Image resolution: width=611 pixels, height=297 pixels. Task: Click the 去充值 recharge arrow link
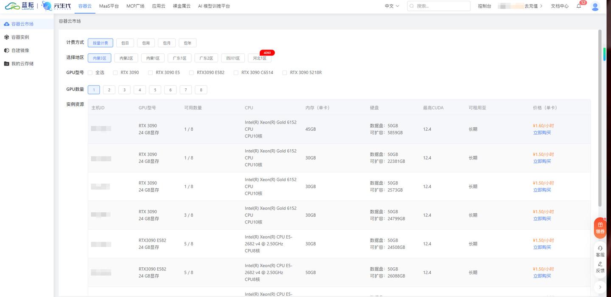(533, 6)
